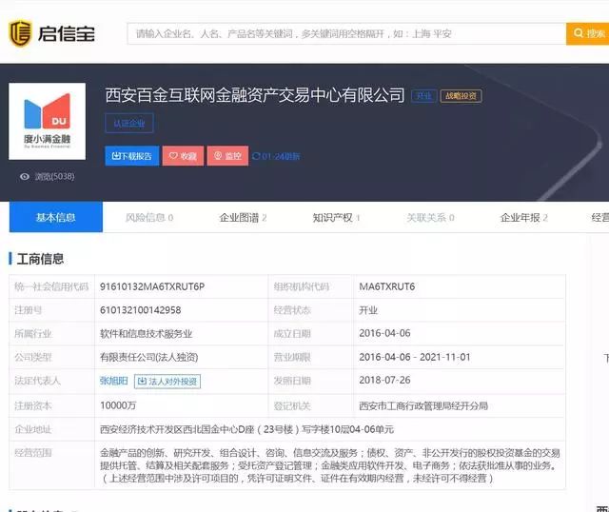Click the registration authority 西安市工商行政管理局经开分局
The height and width of the screenshot is (512, 609).
pyautogui.click(x=423, y=406)
